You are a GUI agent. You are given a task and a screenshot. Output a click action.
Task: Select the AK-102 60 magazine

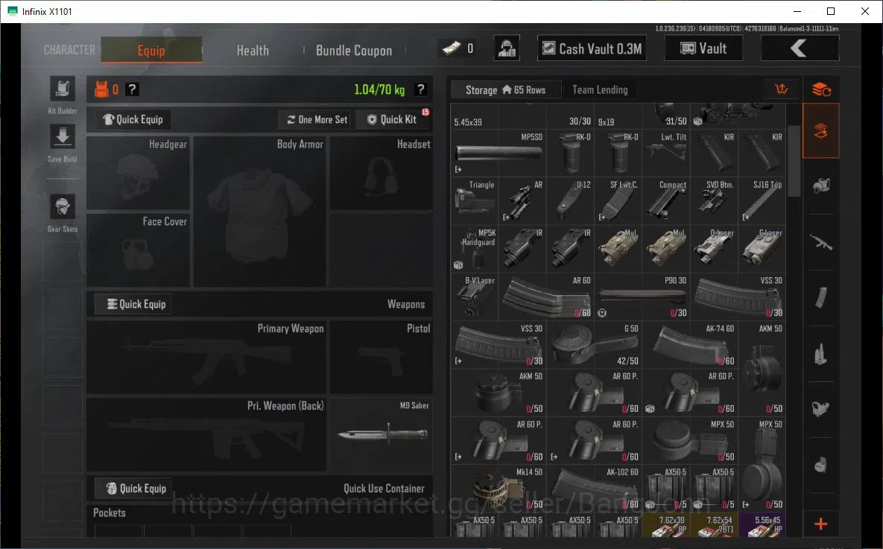[594, 488]
